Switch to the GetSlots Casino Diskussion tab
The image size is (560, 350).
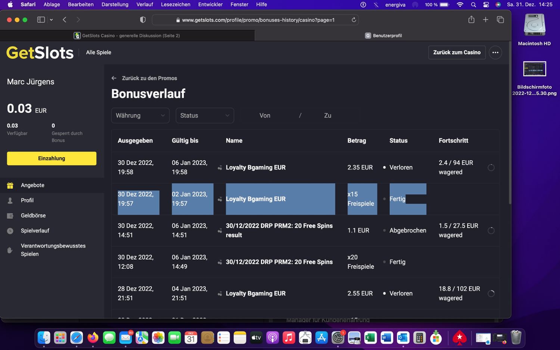tap(127, 35)
